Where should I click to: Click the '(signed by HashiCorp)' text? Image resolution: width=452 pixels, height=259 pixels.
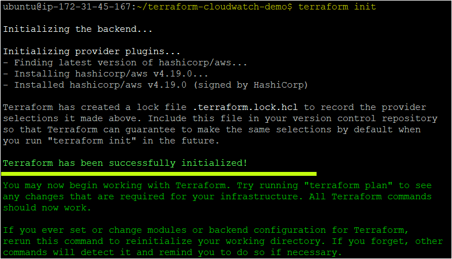click(250, 85)
